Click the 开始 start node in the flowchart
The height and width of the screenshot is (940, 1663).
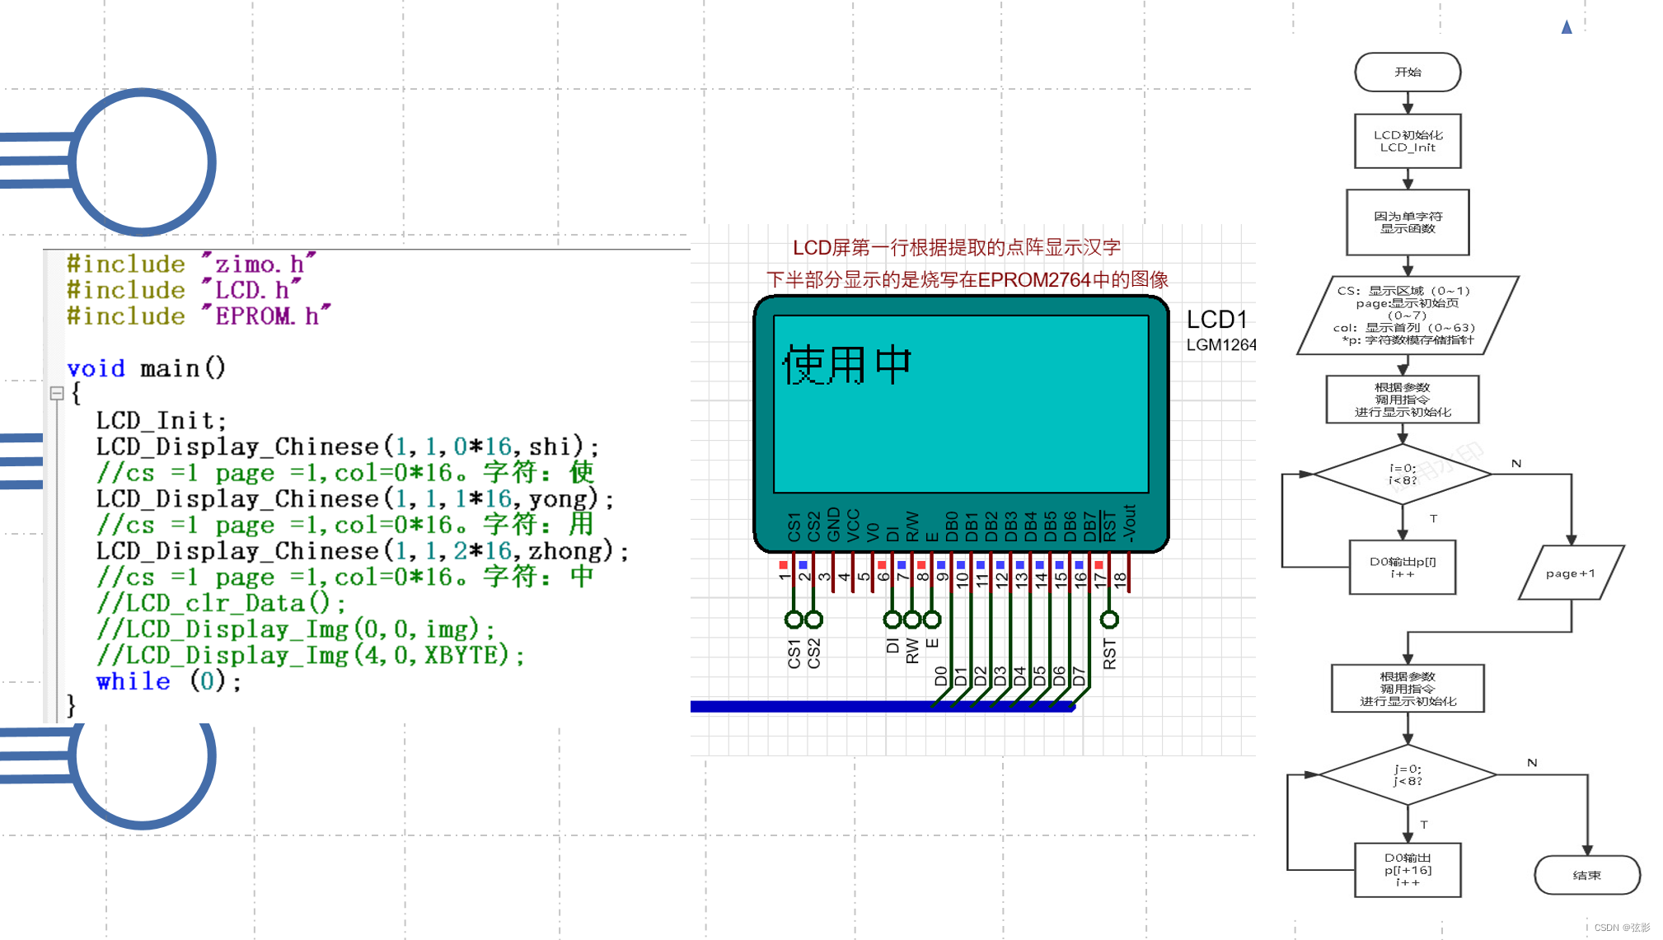tap(1408, 72)
